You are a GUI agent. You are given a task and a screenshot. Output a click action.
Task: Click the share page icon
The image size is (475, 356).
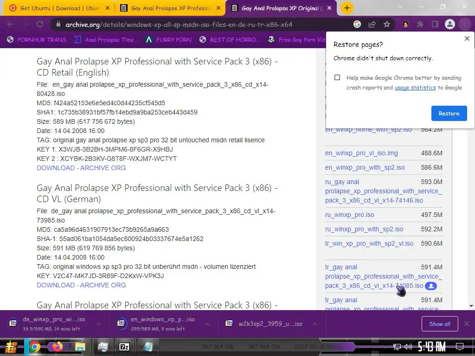[x=372, y=25]
